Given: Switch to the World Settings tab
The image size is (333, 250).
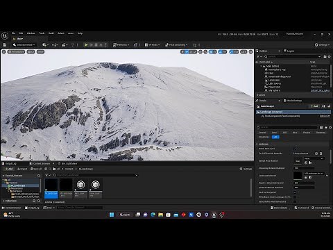Looking at the screenshot, I should point(293,101).
